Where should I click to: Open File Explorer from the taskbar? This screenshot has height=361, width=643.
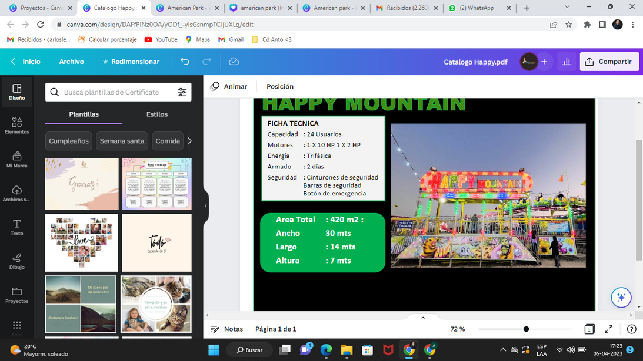click(347, 349)
